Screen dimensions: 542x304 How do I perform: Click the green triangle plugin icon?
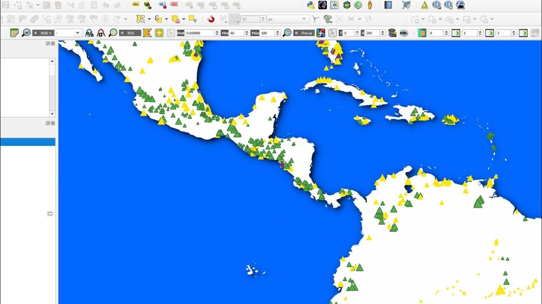(425, 5)
